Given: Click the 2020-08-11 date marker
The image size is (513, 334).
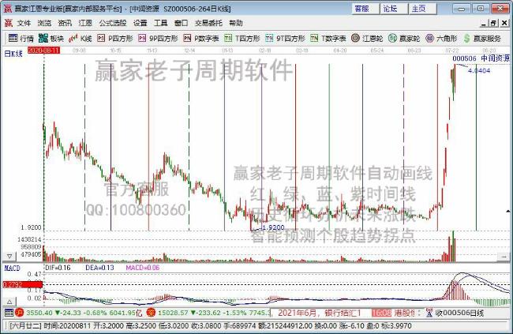Looking at the screenshot, I should pyautogui.click(x=44, y=49).
